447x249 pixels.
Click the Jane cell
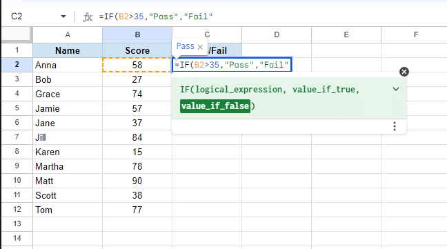coord(68,123)
